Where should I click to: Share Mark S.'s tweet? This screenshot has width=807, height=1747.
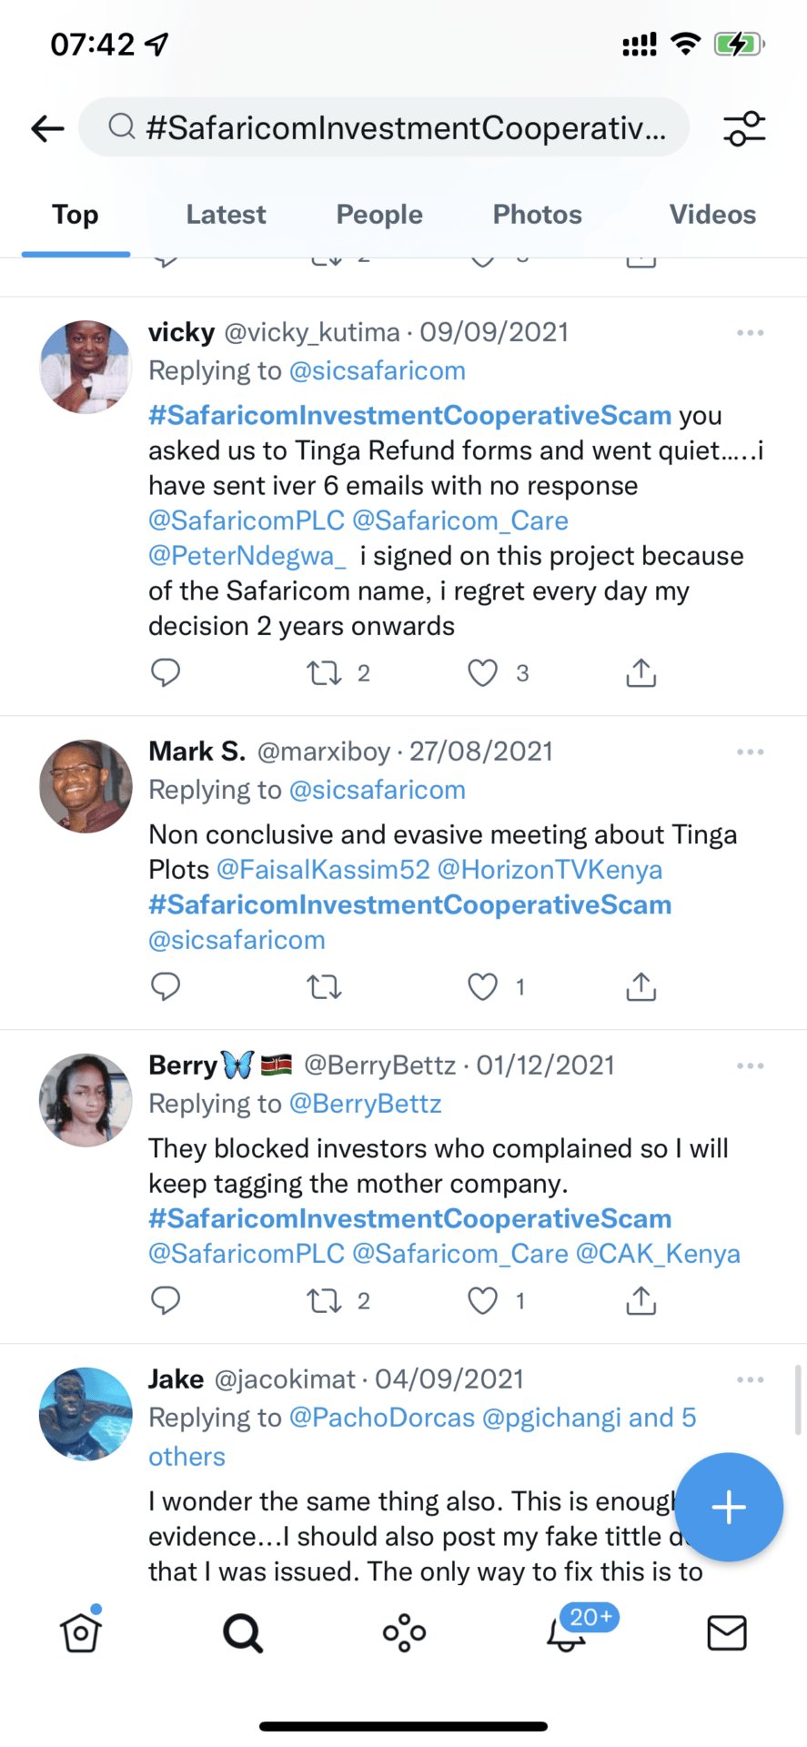641,986
